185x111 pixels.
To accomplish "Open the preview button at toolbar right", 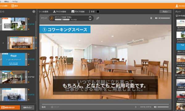I will tap(165, 11).
